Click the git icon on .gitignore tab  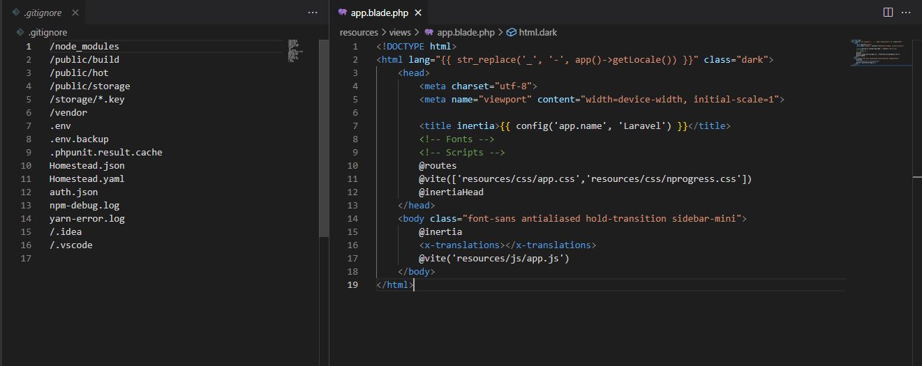[15, 13]
